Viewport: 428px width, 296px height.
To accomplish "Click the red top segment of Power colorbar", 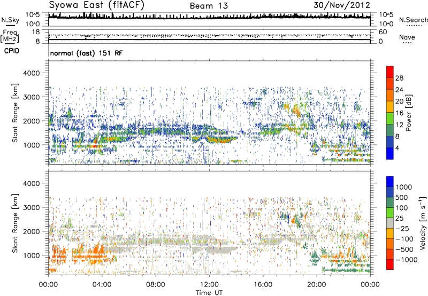I will [390, 72].
